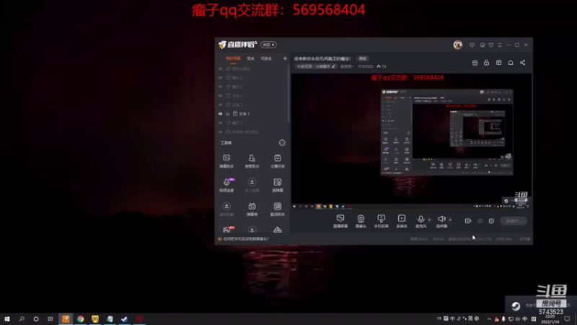577x325 pixels.
Task: Download the 多人连麦 tool
Action: (252, 185)
